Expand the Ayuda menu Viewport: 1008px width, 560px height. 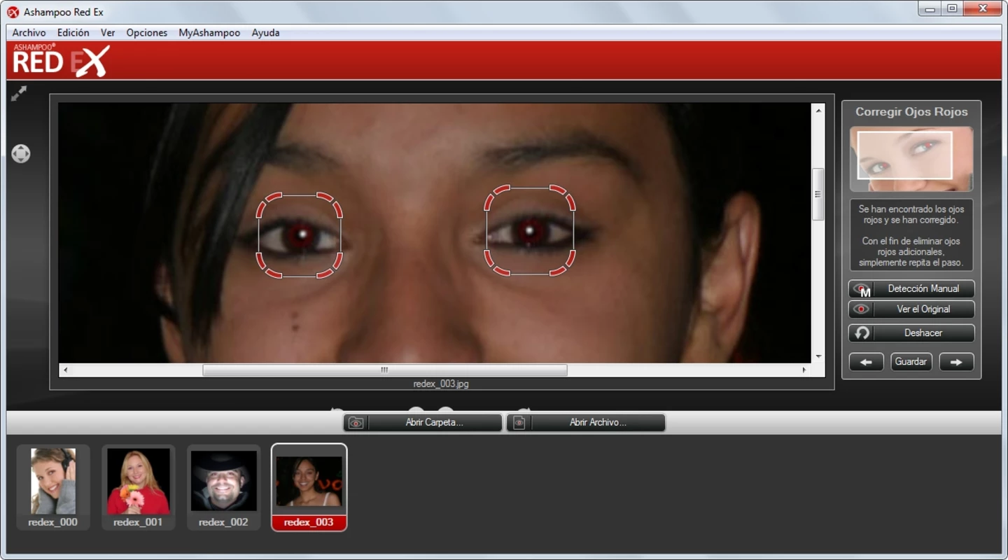pyautogui.click(x=265, y=33)
